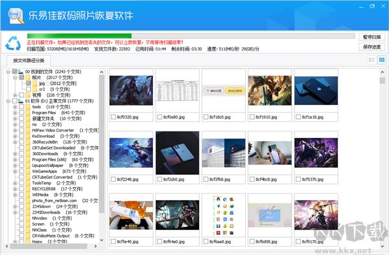Select Program Files (x86) tree item
The height and width of the screenshot is (255, 389).
(62, 160)
